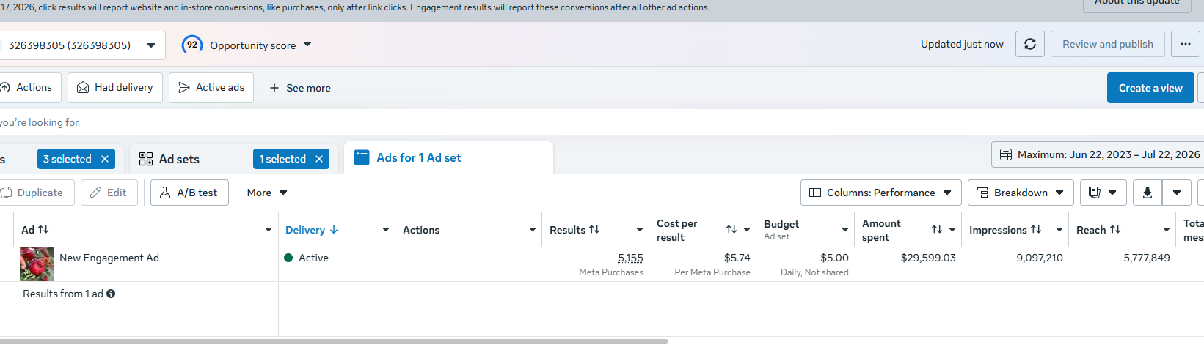Image resolution: width=1204 pixels, height=358 pixels.
Task: Click the Create a view button
Action: coord(1150,88)
